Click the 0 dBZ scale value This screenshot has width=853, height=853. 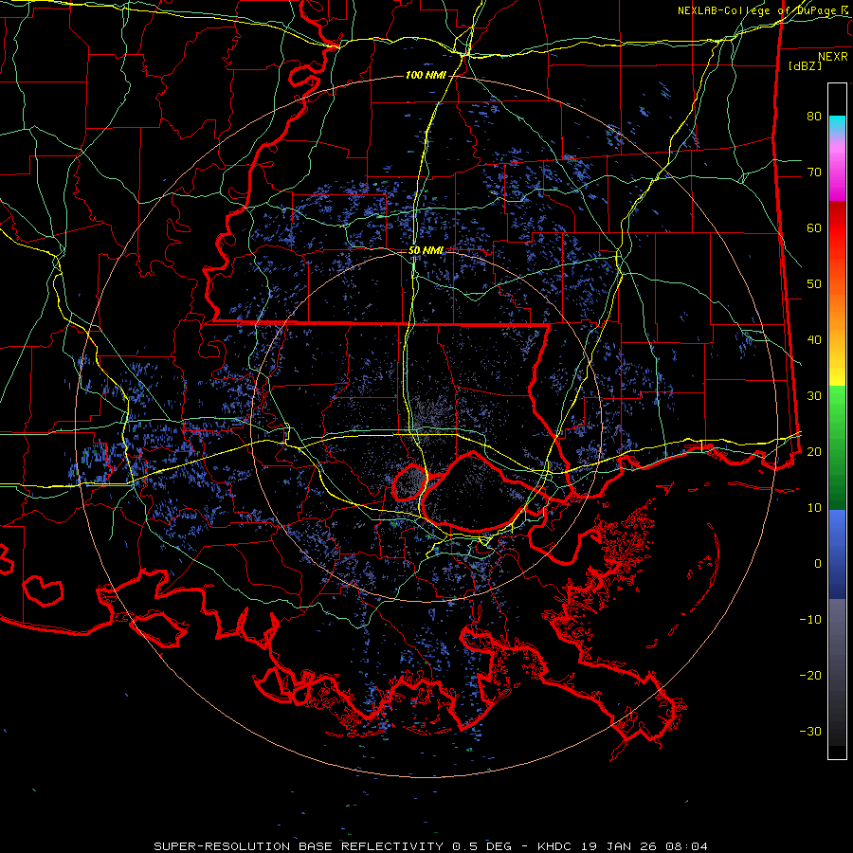[x=817, y=564]
